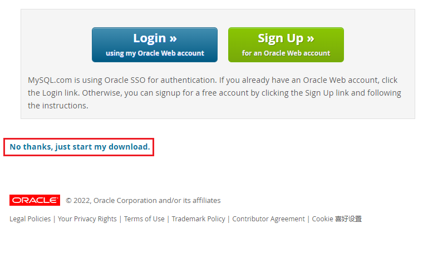The width and height of the screenshot is (423, 253).
Task: Open the Trademark Policy link
Action: click(198, 219)
